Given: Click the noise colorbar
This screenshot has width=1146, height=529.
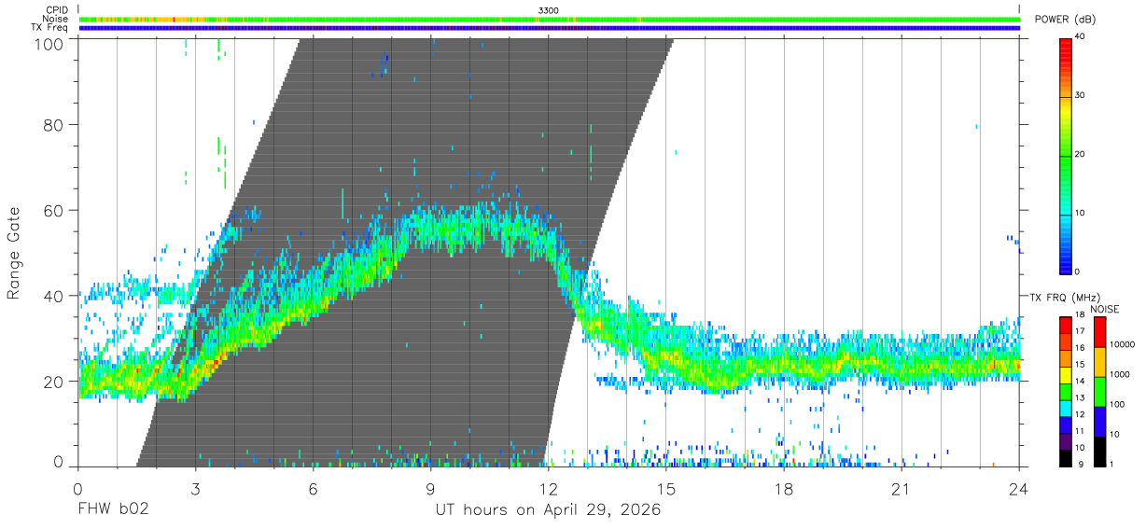Looking at the screenshot, I should coord(1098,391).
